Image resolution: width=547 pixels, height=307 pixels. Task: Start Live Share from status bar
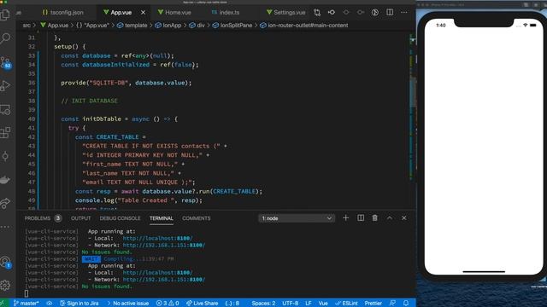click(203, 304)
